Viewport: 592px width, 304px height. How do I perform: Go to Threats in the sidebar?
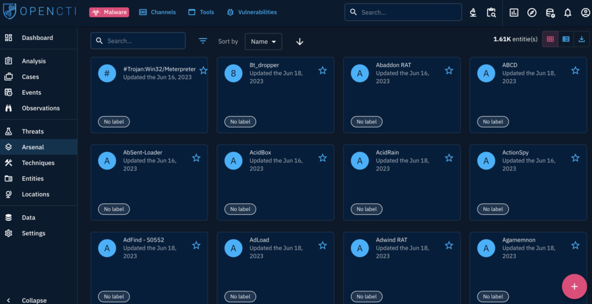point(32,132)
